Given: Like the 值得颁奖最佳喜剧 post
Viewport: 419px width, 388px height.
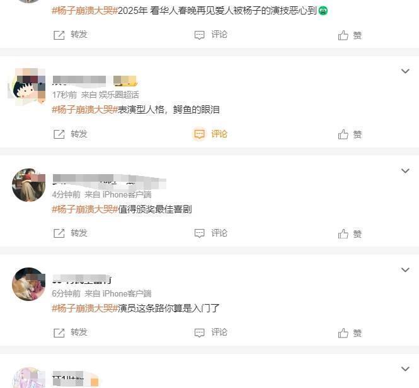Looking at the screenshot, I should pos(343,233).
